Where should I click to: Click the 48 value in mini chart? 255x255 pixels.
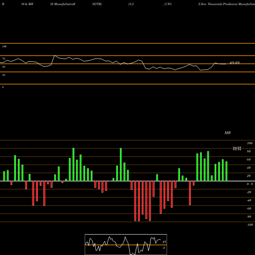164,242
